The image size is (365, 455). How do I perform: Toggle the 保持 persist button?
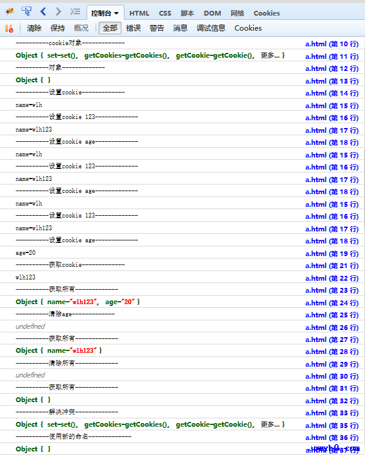click(58, 28)
